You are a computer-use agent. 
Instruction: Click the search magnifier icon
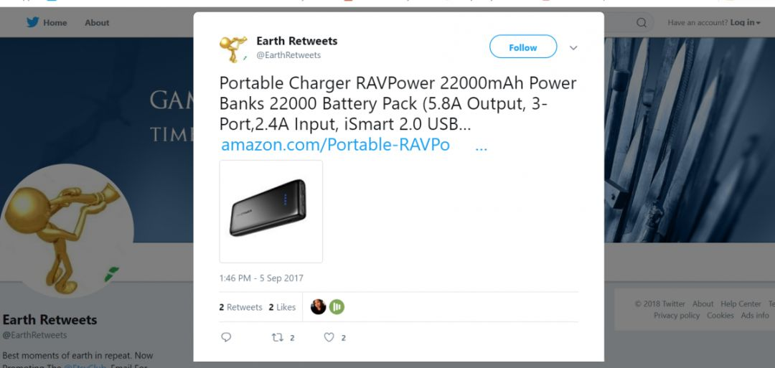pos(642,23)
